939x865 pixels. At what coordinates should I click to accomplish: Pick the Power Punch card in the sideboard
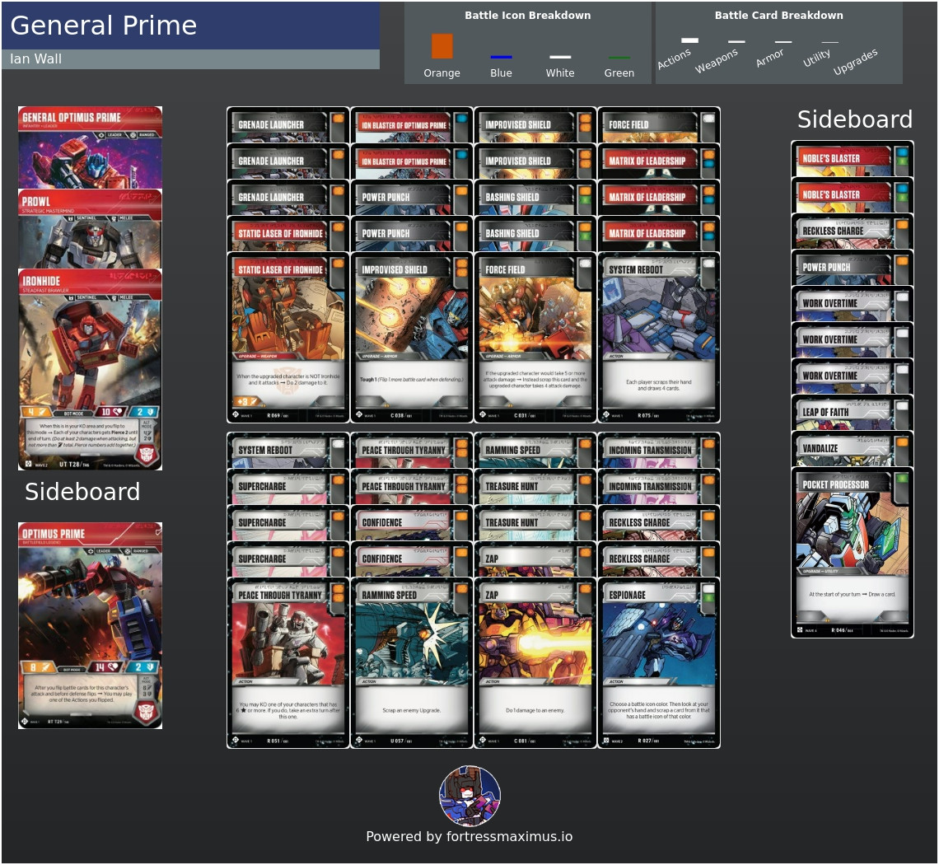(853, 268)
